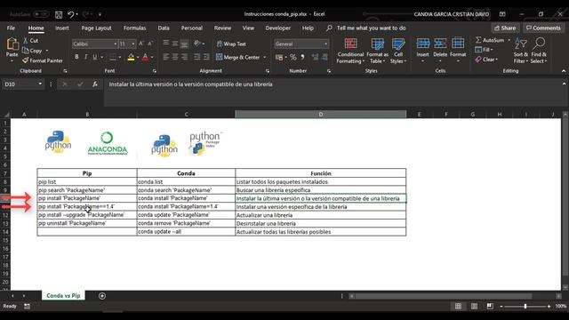Select the Format Painter tool

pyautogui.click(x=43, y=60)
